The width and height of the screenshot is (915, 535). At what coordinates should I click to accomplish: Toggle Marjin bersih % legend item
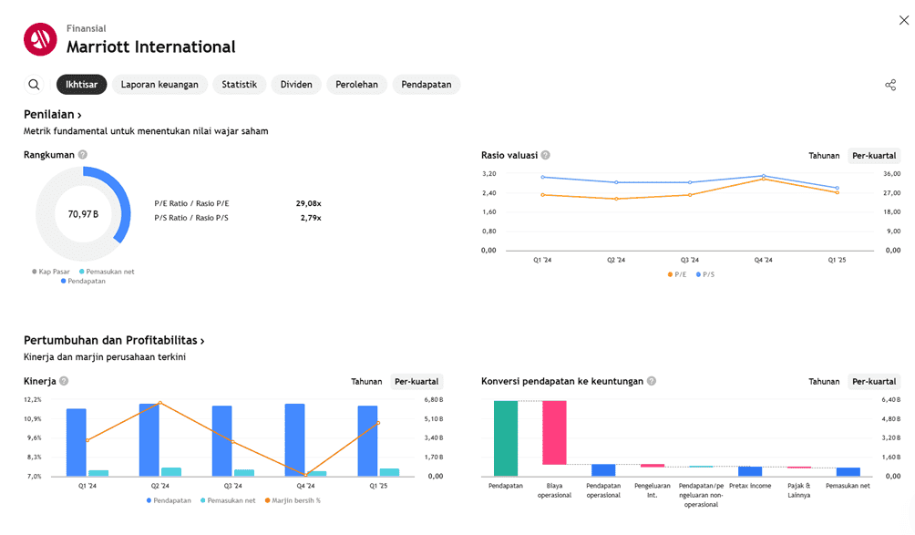[268, 500]
